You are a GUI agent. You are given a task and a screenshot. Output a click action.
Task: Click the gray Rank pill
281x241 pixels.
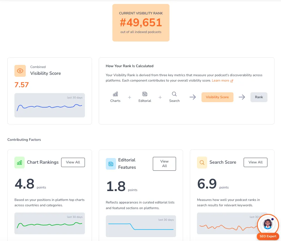pyautogui.click(x=259, y=97)
